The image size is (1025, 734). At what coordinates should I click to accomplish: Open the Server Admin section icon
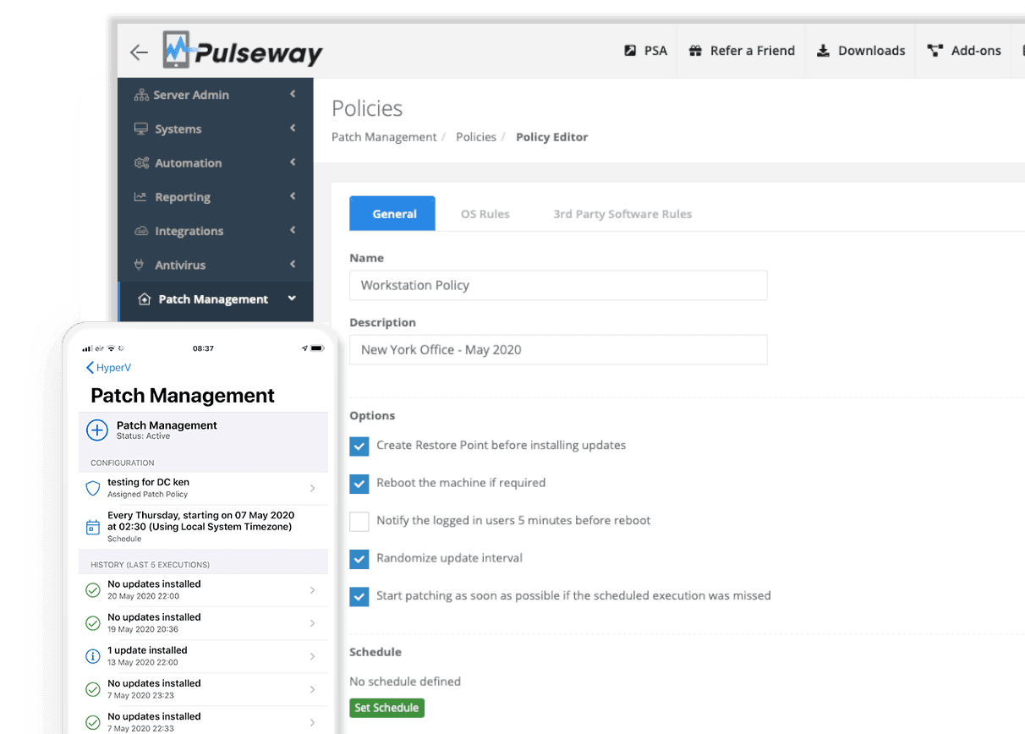[x=140, y=95]
